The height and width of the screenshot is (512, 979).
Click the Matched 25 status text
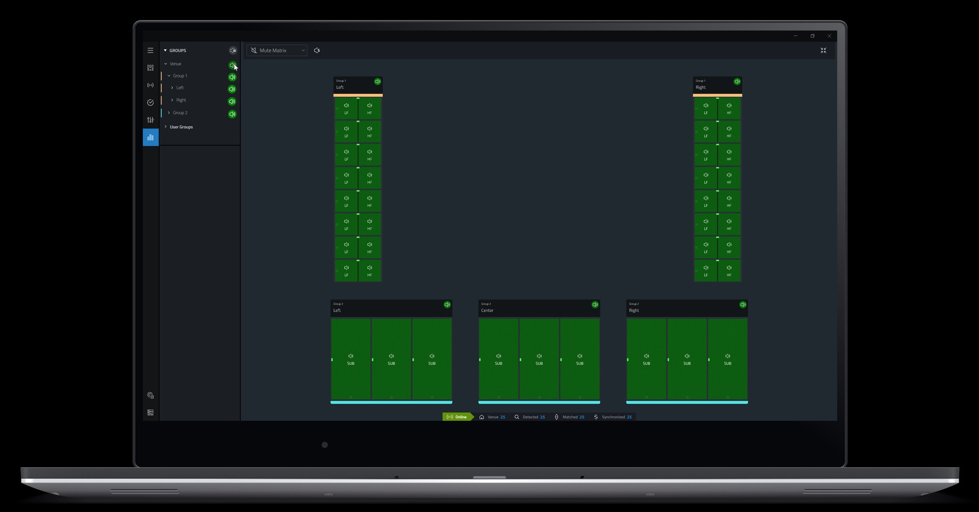(x=574, y=417)
